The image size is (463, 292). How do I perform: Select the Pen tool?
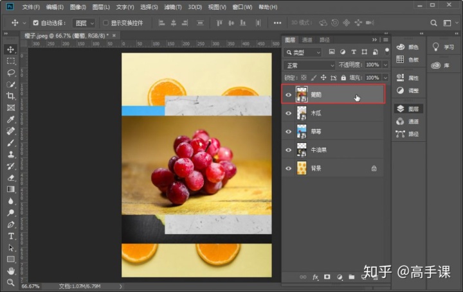pos(11,224)
